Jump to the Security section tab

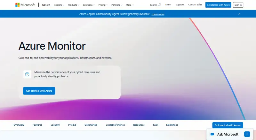point(55,125)
